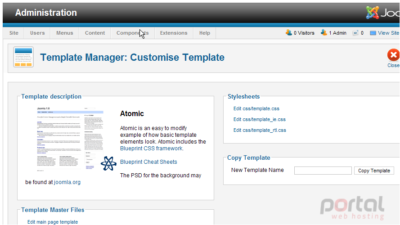The width and height of the screenshot is (400, 225).
Task: Open the Help menu
Action: click(x=205, y=33)
